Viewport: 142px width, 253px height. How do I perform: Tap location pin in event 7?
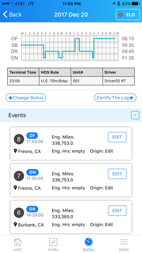pos(16,188)
